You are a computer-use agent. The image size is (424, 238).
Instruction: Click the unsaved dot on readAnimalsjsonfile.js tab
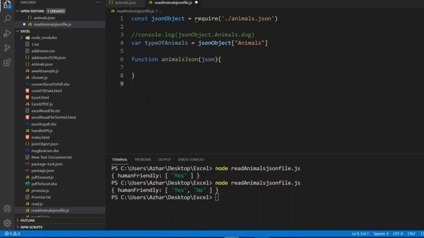(x=196, y=3)
